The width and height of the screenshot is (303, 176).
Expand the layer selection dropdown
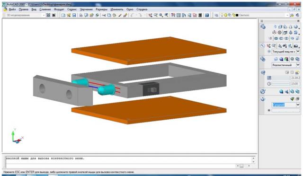[x=287, y=15]
